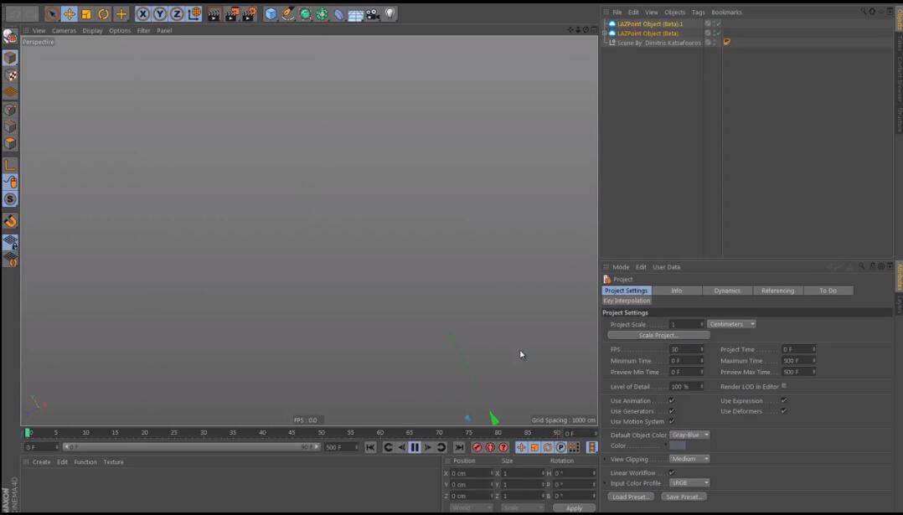This screenshot has height=515, width=903.
Task: Click the Load Preset button
Action: click(x=630, y=496)
